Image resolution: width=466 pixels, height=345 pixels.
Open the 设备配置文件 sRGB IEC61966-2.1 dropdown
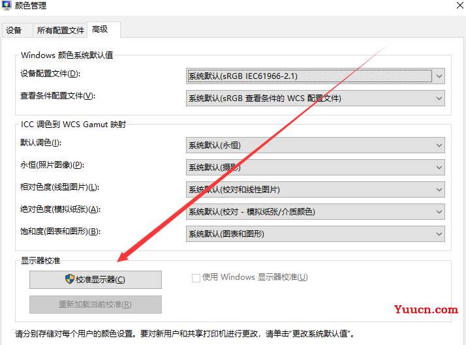pos(315,76)
